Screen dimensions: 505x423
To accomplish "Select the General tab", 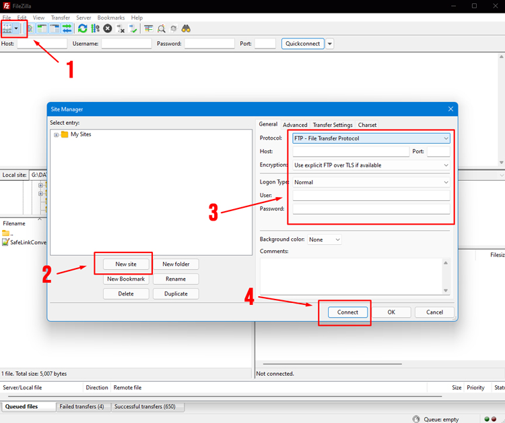I will [x=268, y=124].
